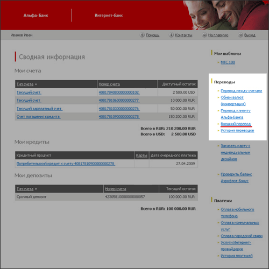Open Счет погашения кредита link
269x269 pixels.
click(x=39, y=117)
